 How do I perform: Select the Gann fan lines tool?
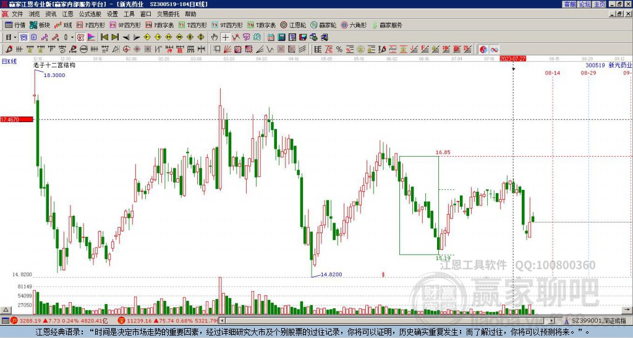(x=227, y=49)
